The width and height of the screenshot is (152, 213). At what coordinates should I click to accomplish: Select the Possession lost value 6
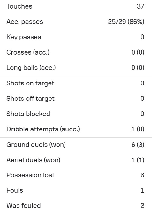142,175
